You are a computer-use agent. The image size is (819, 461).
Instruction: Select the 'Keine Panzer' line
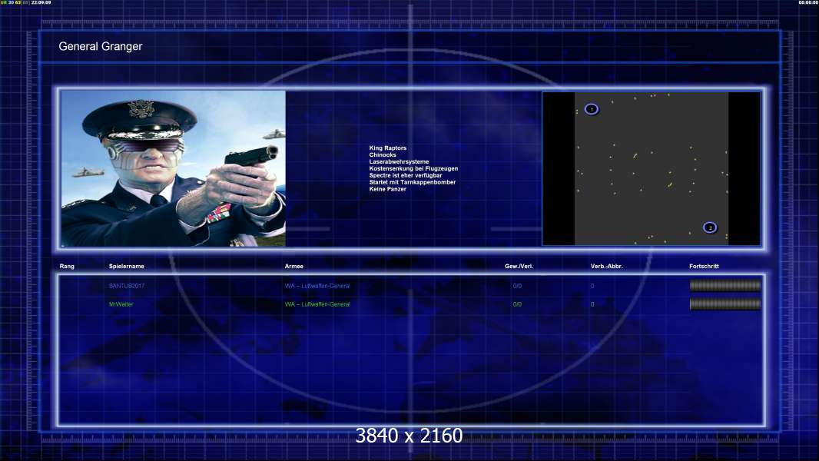coord(387,189)
